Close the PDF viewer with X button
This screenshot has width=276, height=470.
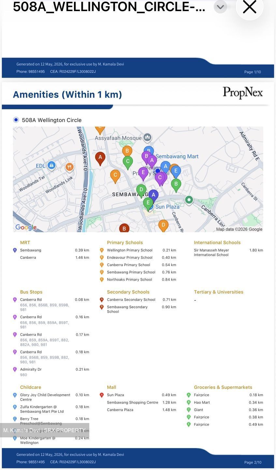pyautogui.click(x=250, y=7)
